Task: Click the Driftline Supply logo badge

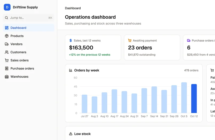Action: (x=7, y=7)
